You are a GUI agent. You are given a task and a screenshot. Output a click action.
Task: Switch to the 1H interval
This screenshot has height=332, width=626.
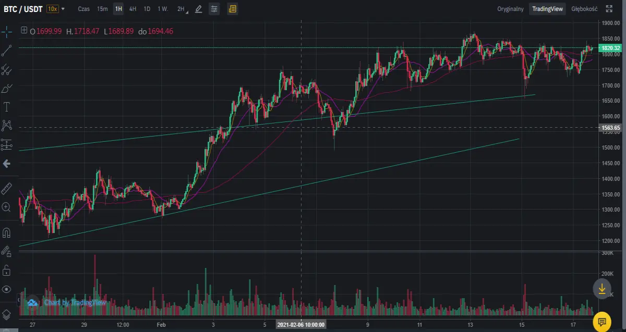(x=118, y=9)
